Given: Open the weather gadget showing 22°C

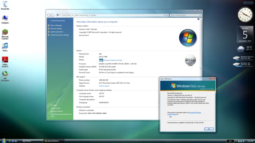Looking at the screenshot, I should click(245, 49).
